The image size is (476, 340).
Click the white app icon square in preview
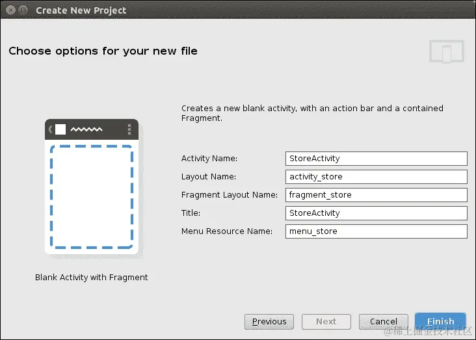coord(60,129)
